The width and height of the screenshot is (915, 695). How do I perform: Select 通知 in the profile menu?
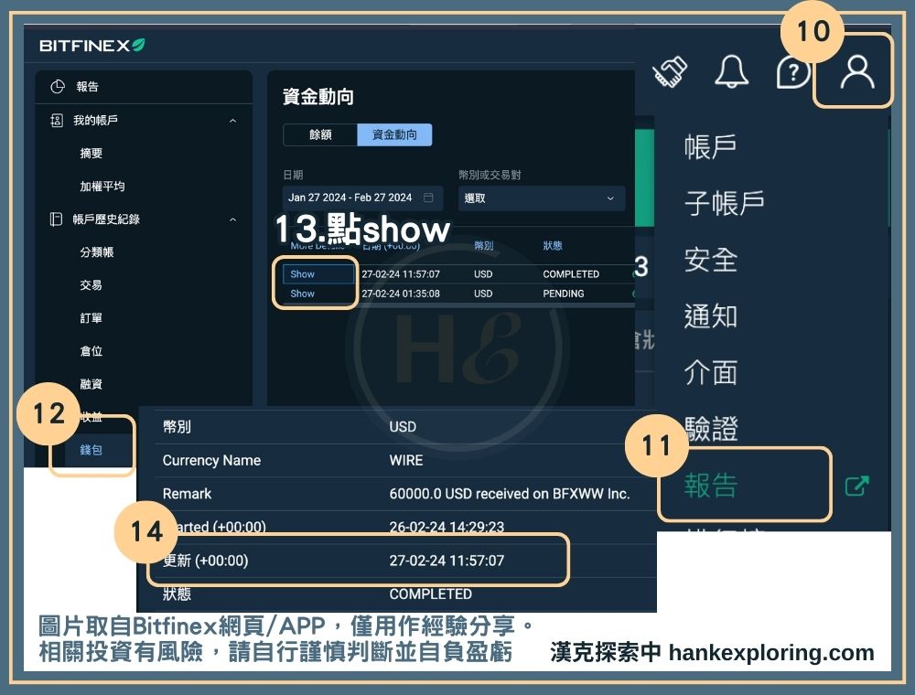point(710,316)
